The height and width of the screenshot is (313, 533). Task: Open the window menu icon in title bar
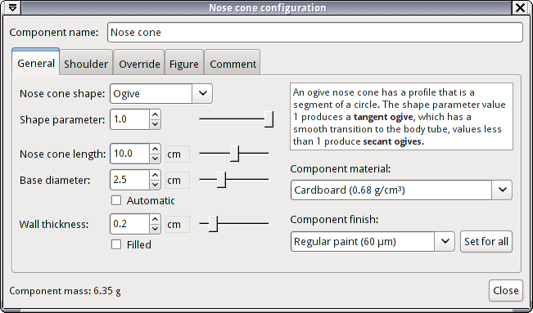pos(12,7)
